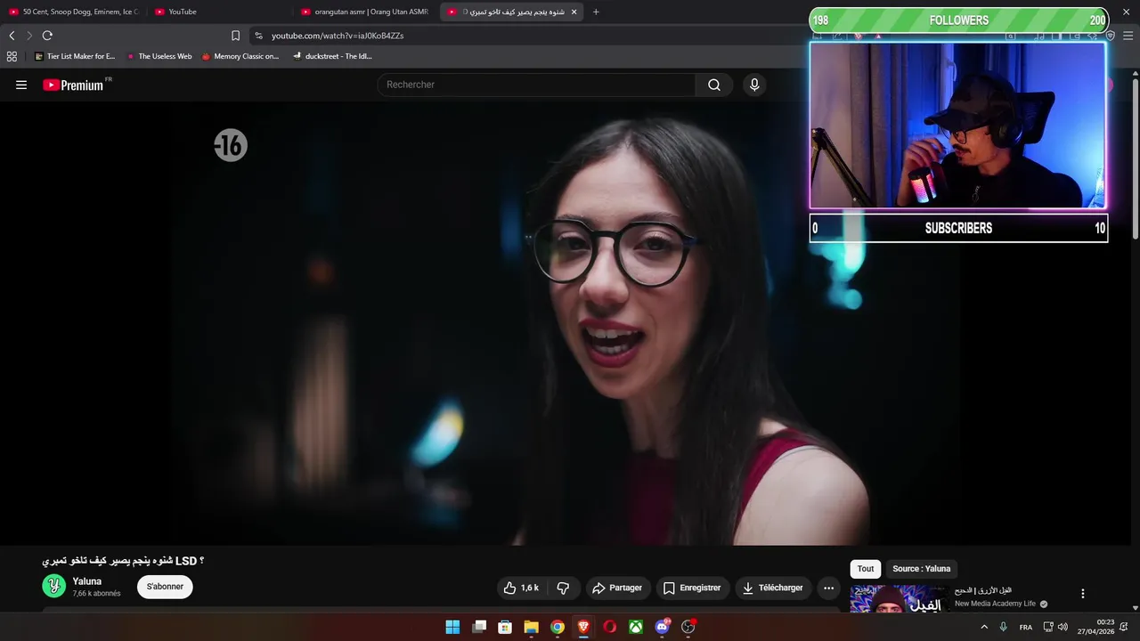
Task: Open Google Chrome from taskbar
Action: 558,627
